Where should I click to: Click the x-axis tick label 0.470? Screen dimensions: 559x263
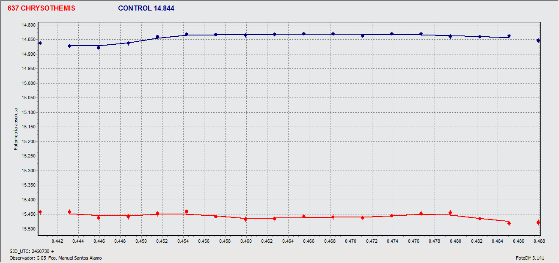351,241
